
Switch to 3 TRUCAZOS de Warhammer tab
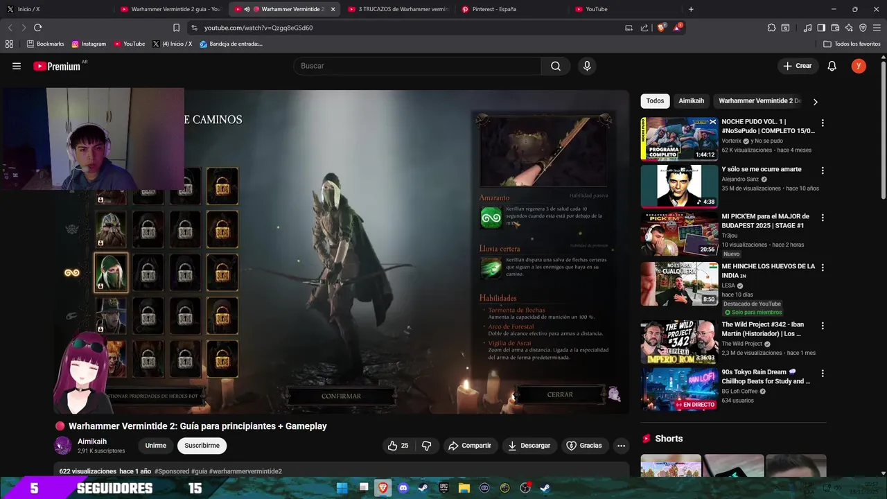[x=398, y=9]
